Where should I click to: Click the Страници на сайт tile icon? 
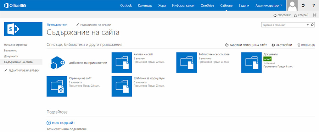[57, 86]
